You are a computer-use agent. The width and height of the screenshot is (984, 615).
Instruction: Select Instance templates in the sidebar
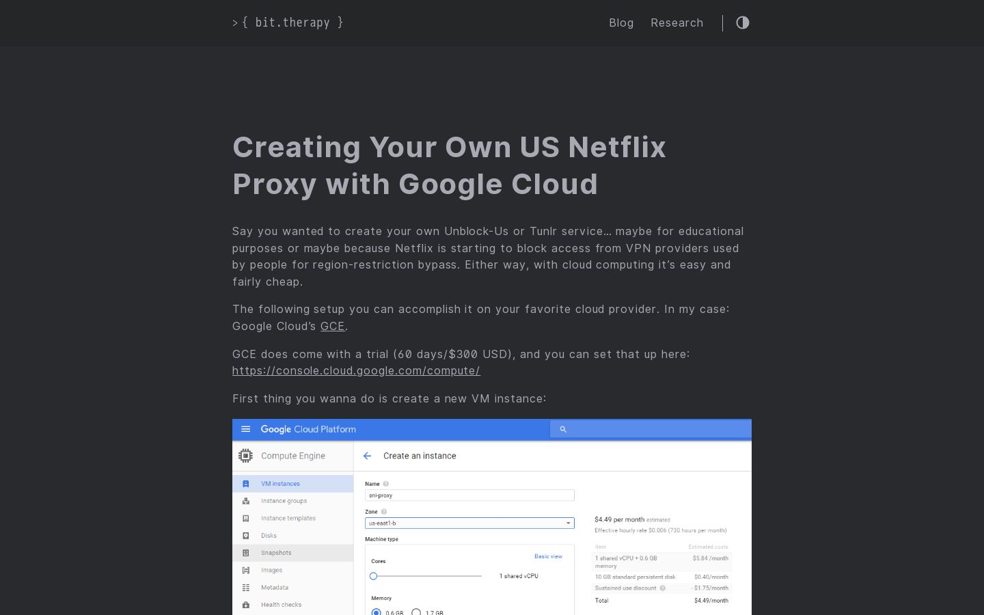(x=292, y=518)
